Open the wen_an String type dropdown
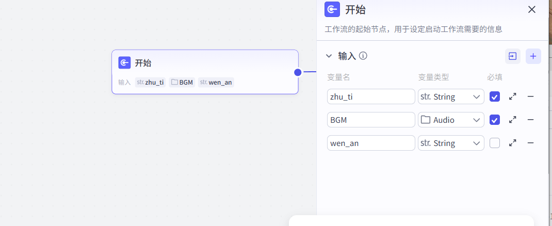Image resolution: width=552 pixels, height=226 pixels. click(x=451, y=143)
